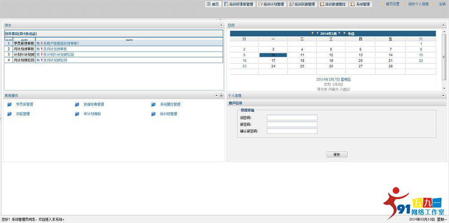Switch to the 培训计划管理 menu
The width and height of the screenshot is (449, 223).
(271, 4)
